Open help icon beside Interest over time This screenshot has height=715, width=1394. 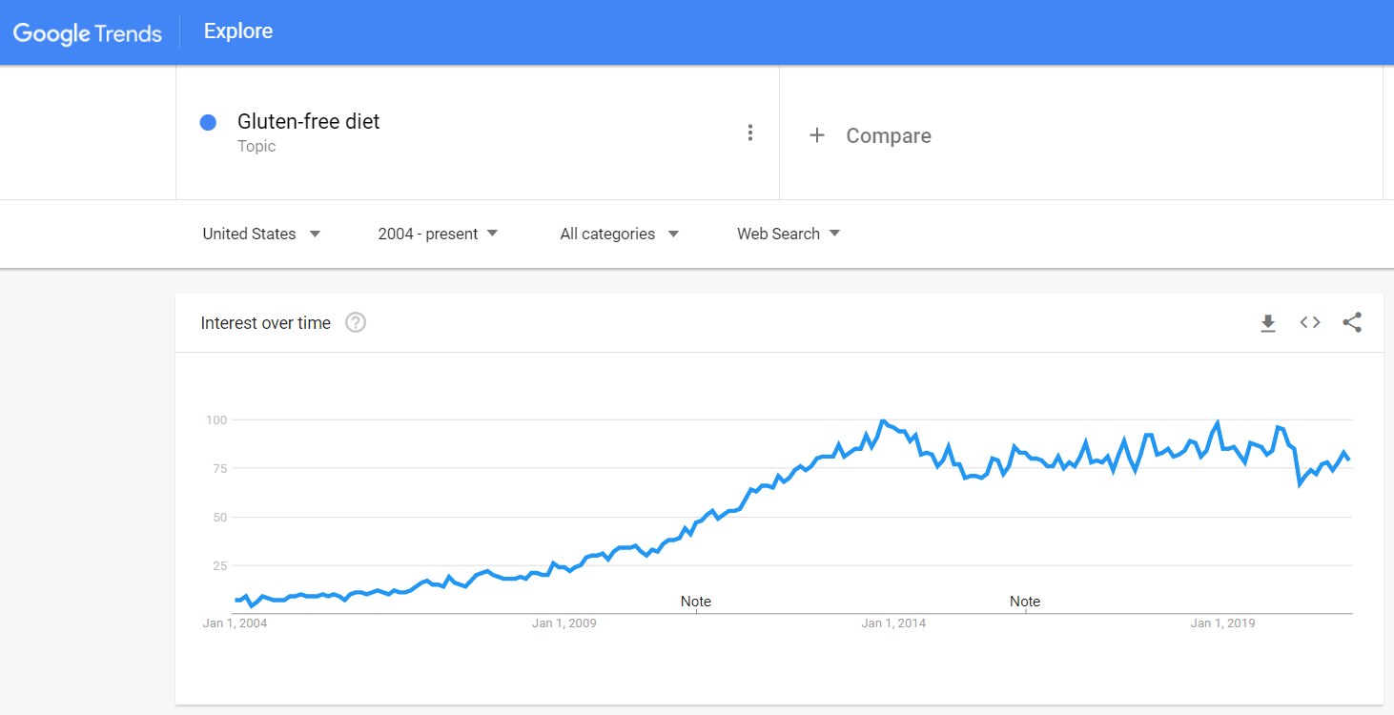click(356, 323)
